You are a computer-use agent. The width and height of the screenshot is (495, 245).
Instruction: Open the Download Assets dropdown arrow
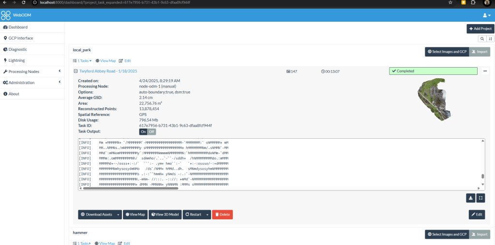[x=119, y=215]
